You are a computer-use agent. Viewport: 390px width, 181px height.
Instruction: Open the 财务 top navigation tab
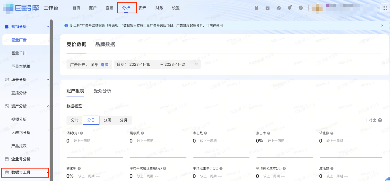(x=159, y=8)
